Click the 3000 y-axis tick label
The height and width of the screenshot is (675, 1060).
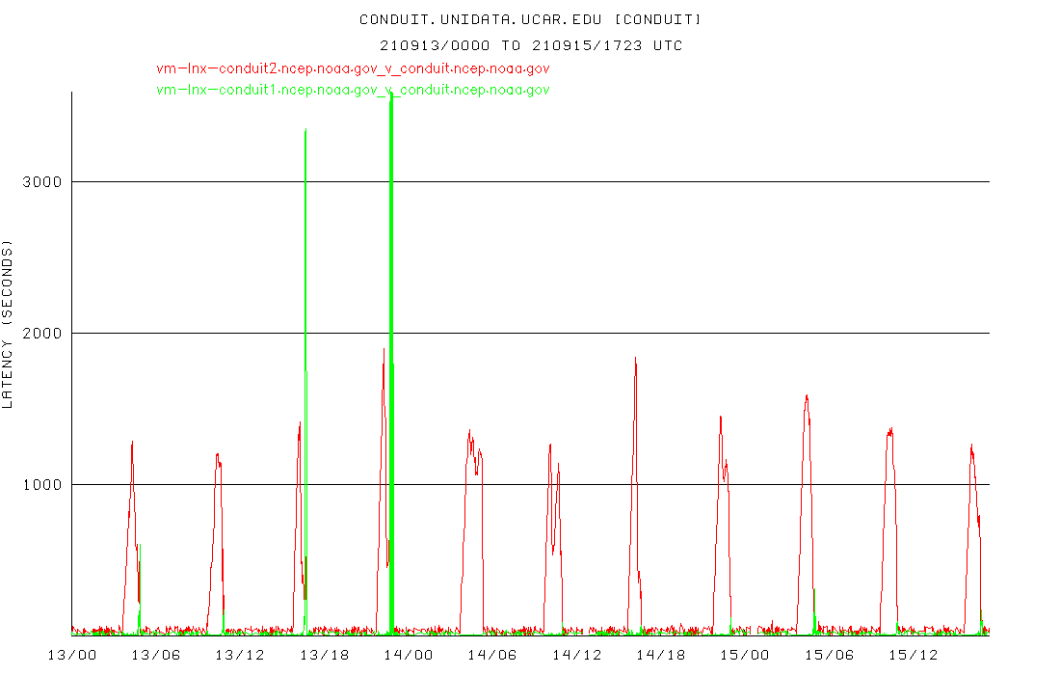click(41, 182)
